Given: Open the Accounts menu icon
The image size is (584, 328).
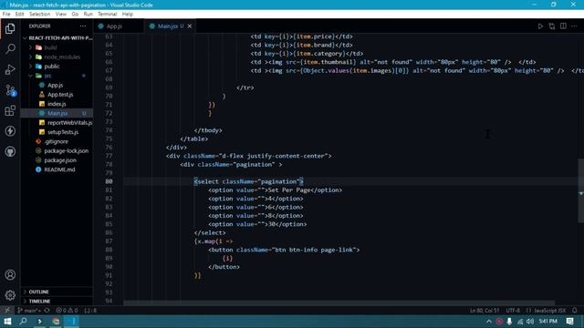Looking at the screenshot, I should tap(10, 275).
